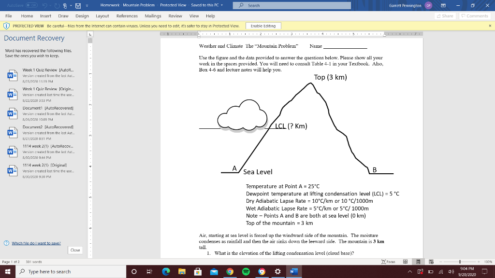
Task: Undo the last action
Action: pos(44,5)
